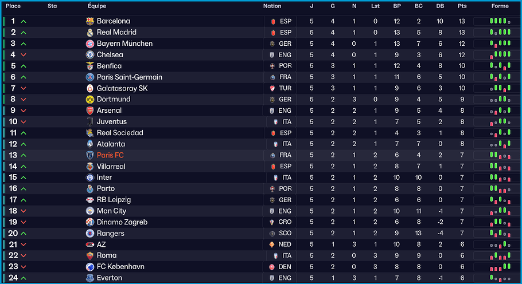The image size is (522, 284).
Task: Click the Roma club crest icon
Action: click(89, 255)
